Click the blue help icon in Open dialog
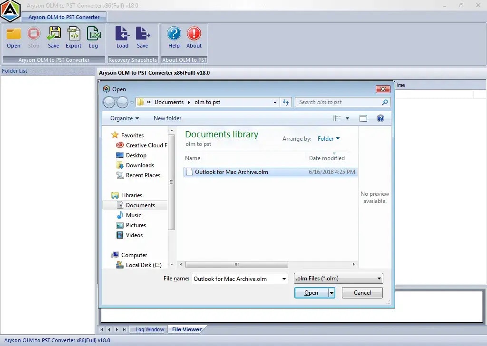The height and width of the screenshot is (346, 487). click(380, 118)
